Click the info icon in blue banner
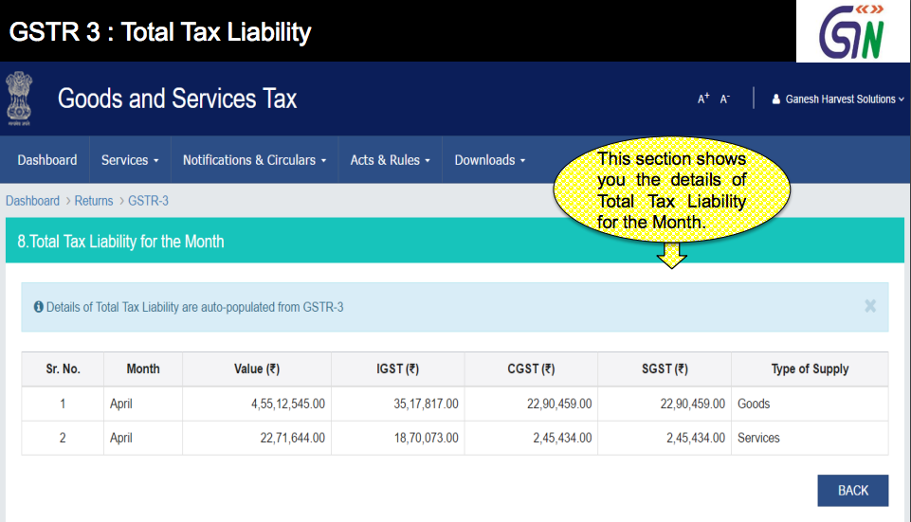911x522 pixels. (x=38, y=307)
